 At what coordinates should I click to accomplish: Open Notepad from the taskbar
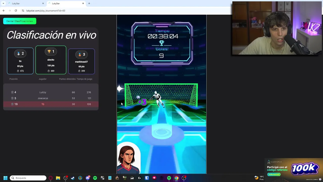(x=110, y=178)
